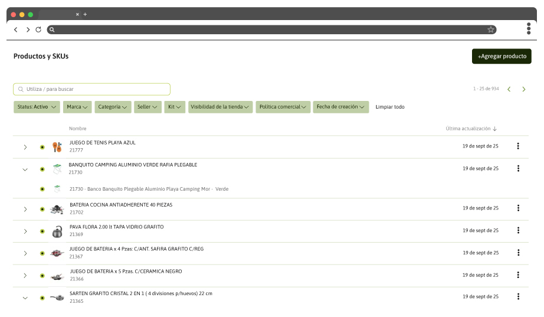Open the browser's vertical dots menu
The width and height of the screenshot is (544, 317).
529,29
